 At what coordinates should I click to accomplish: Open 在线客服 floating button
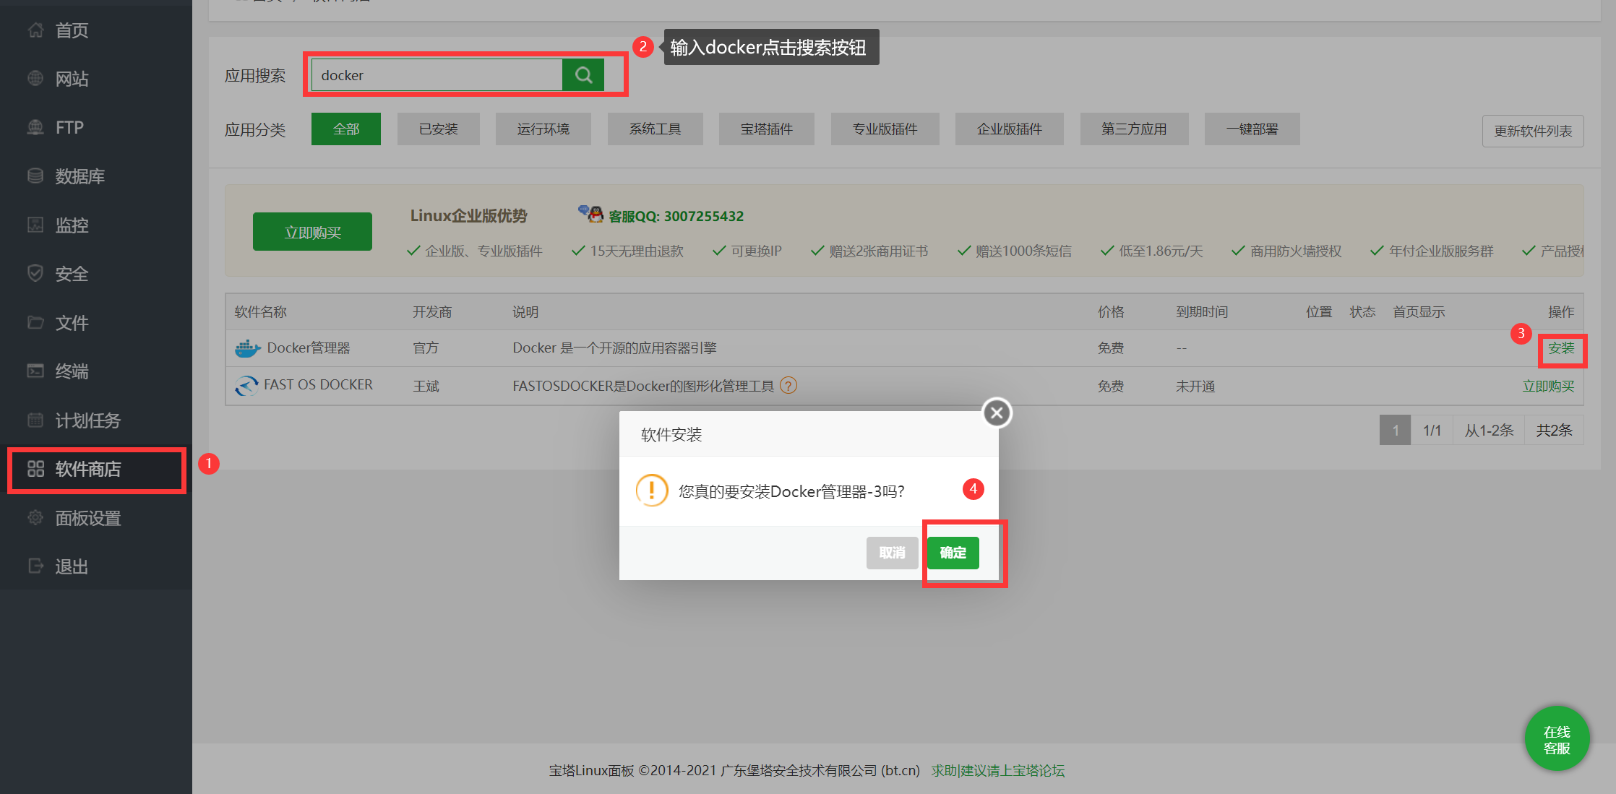1557,739
